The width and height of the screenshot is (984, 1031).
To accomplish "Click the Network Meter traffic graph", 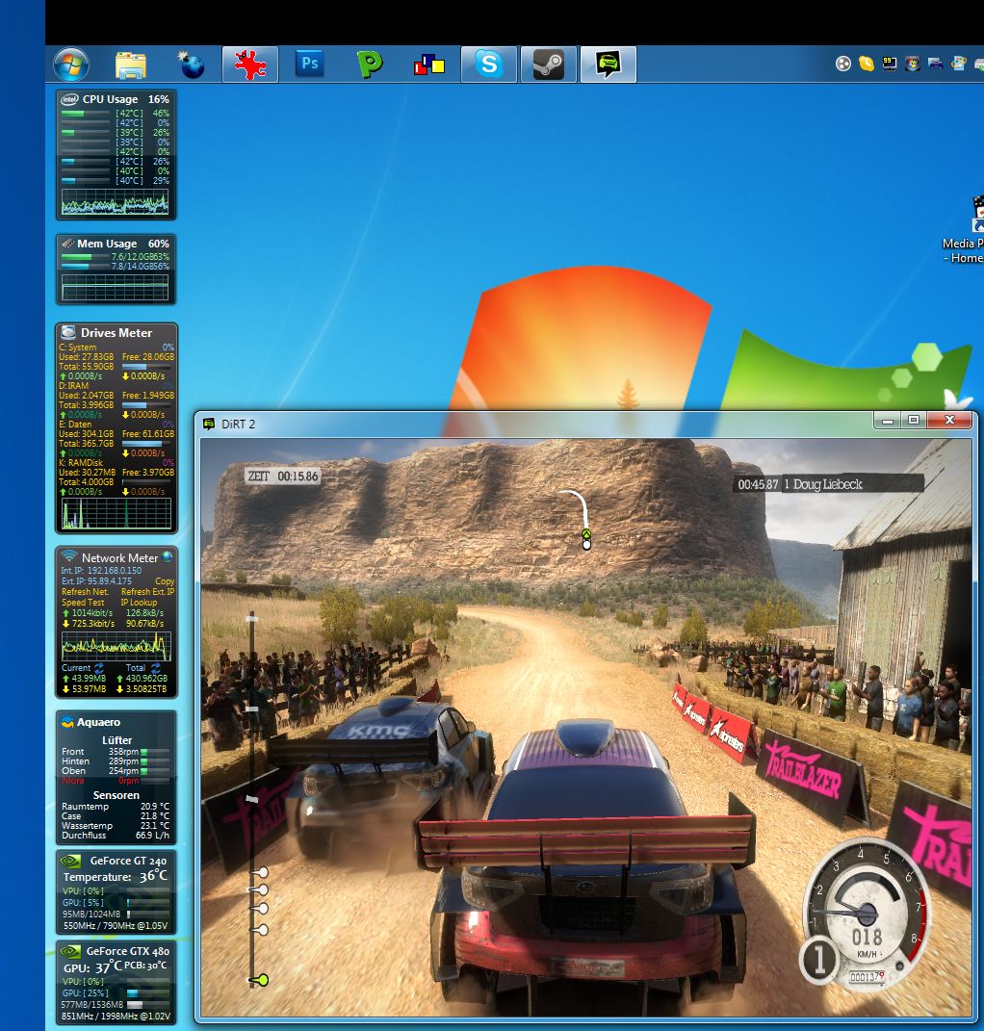I will click(x=117, y=646).
